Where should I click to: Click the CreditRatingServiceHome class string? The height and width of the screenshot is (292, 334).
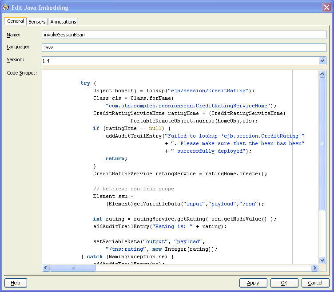188,106
